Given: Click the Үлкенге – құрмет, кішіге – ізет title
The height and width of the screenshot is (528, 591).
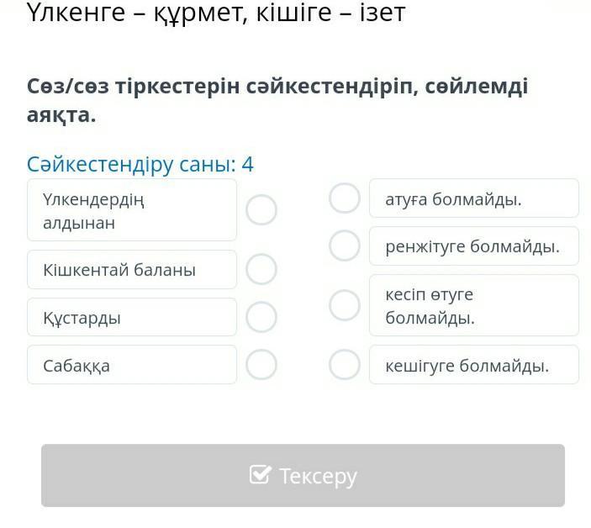Looking at the screenshot, I should tap(216, 13).
